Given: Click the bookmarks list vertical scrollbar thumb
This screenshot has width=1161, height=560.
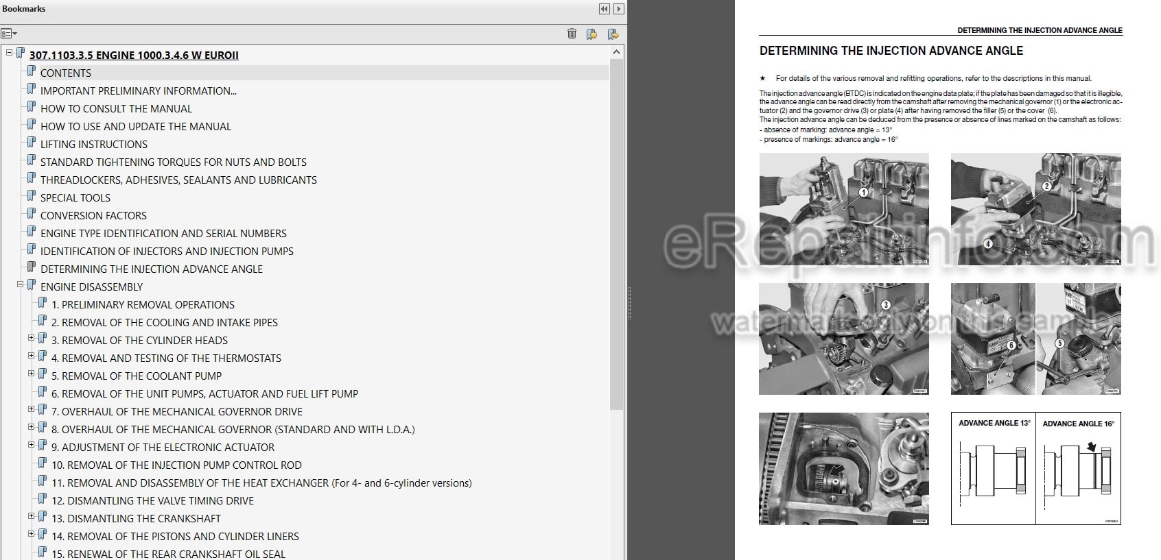Looking at the screenshot, I should tap(616, 233).
